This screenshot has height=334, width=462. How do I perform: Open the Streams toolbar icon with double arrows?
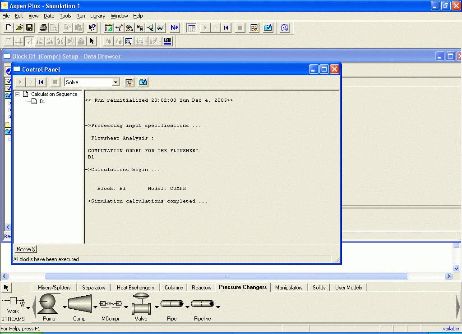[x=140, y=27]
